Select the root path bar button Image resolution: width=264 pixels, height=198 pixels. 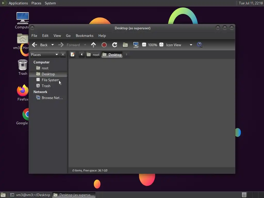pyautogui.click(x=93, y=55)
